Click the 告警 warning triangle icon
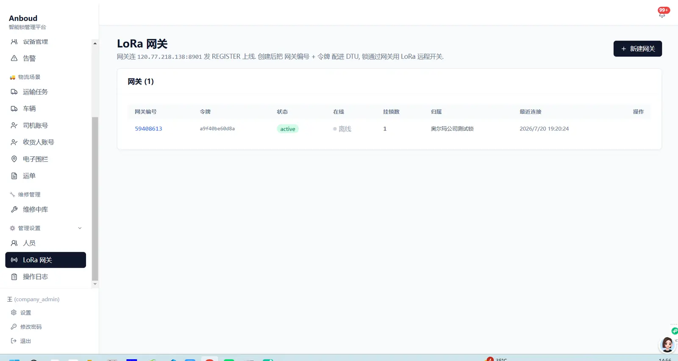This screenshot has width=678, height=361. point(14,58)
